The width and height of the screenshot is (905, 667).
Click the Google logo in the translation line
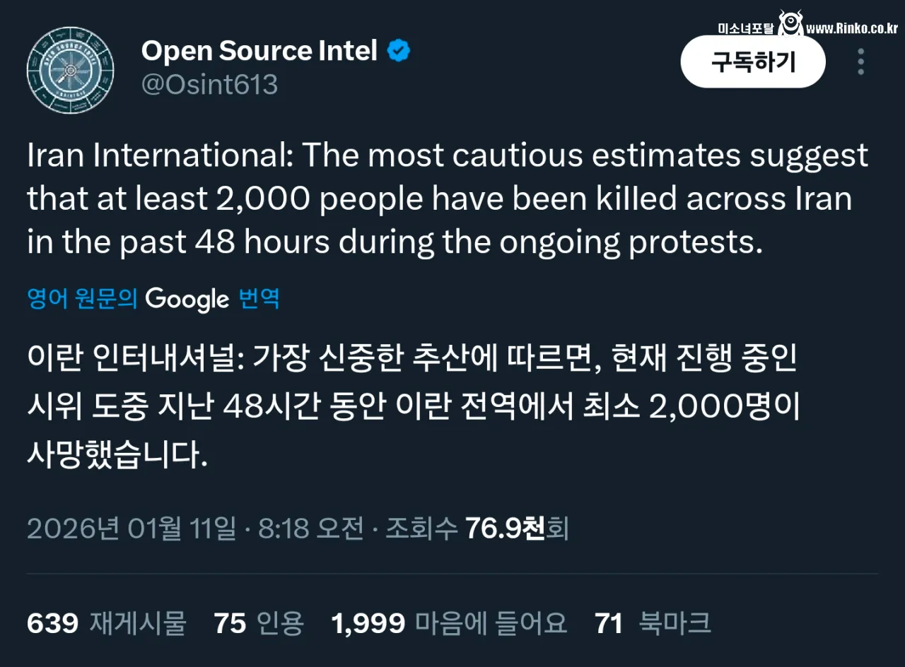(187, 299)
